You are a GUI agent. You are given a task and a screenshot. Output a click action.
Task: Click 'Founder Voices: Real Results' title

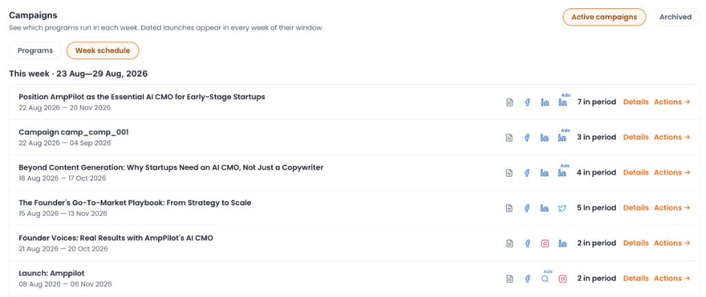coord(116,238)
